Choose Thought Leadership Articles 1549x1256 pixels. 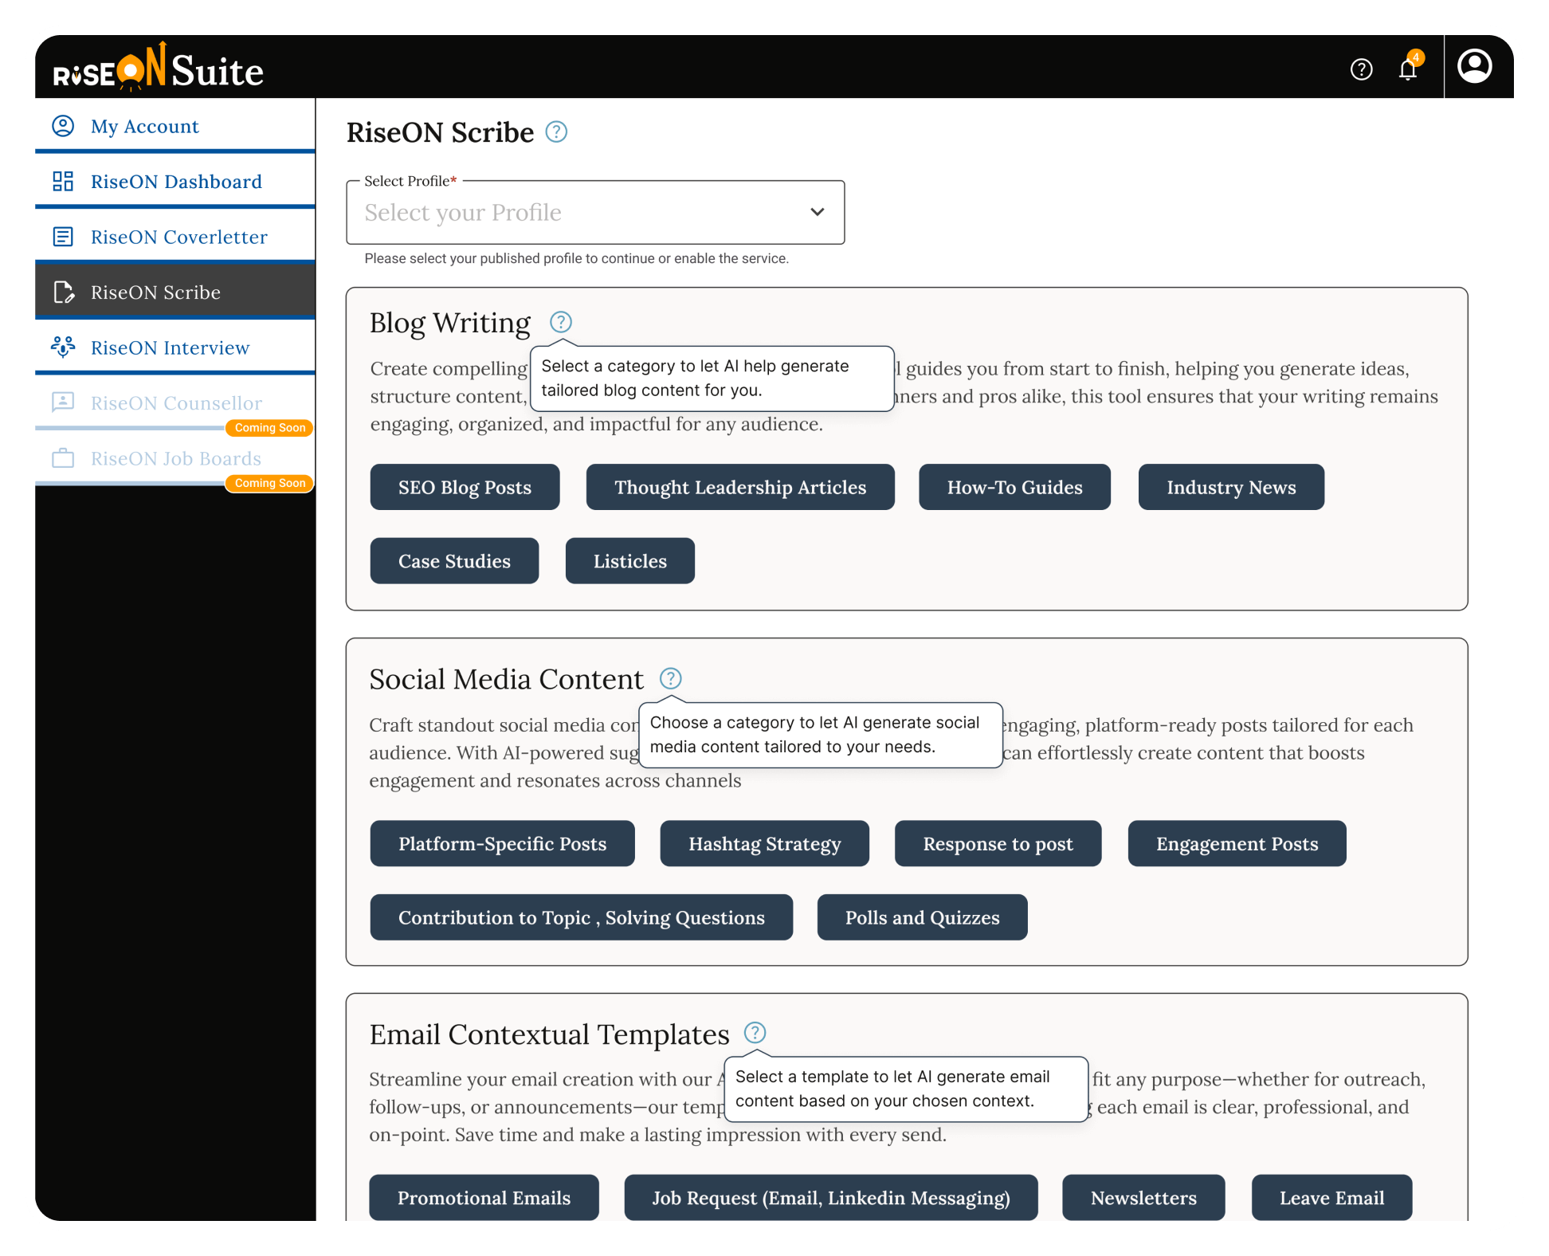click(x=740, y=487)
